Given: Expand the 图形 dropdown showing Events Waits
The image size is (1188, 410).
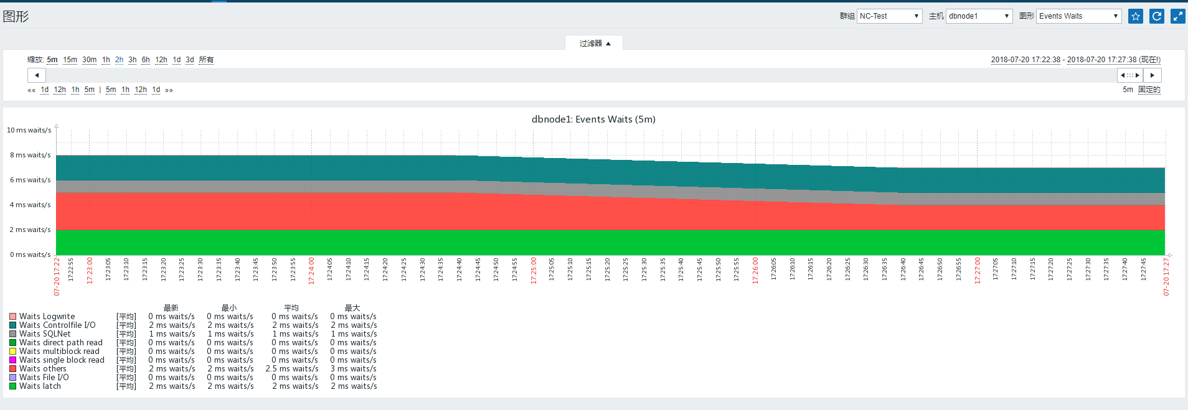Looking at the screenshot, I should 1078,16.
